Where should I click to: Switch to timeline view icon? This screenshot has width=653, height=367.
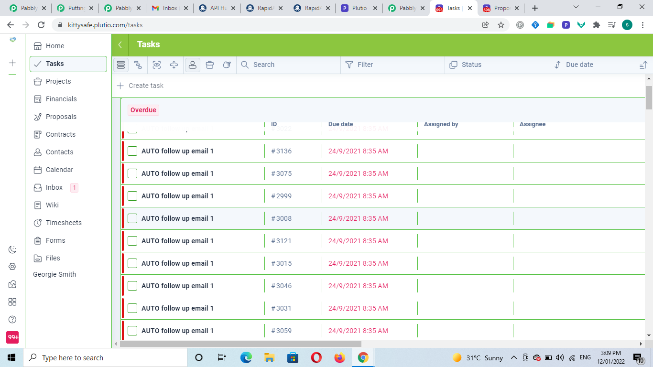tap(138, 65)
